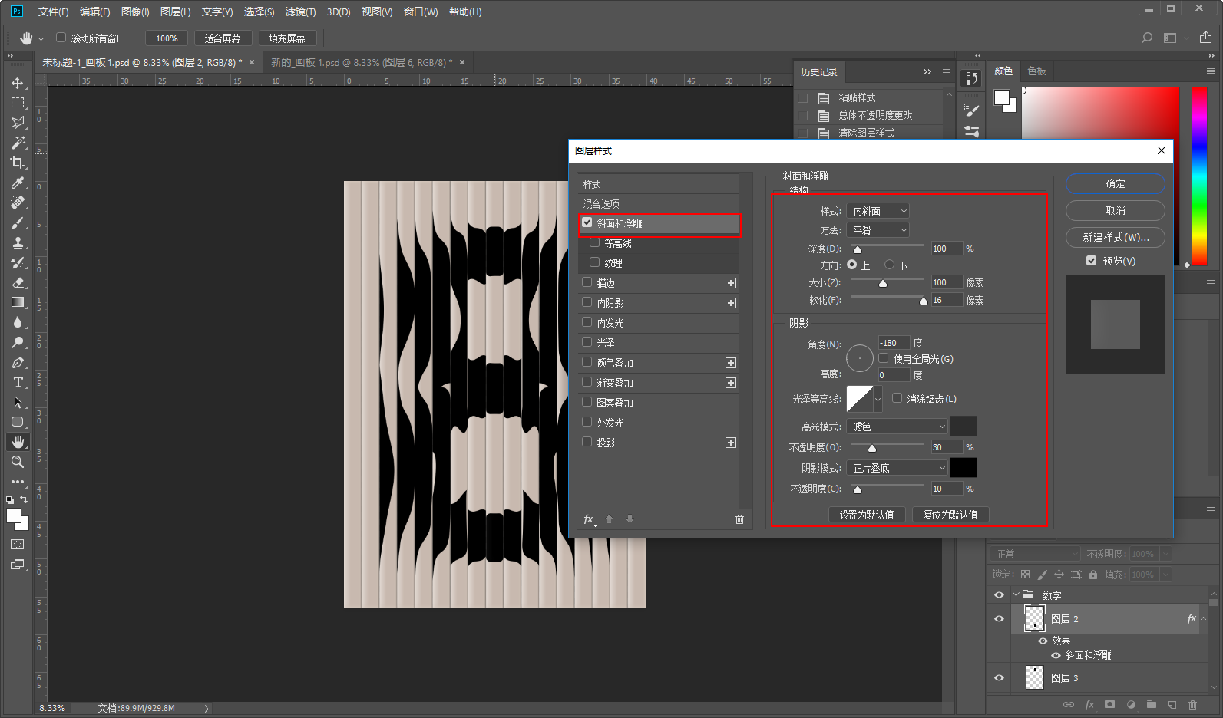Click the black 阴影模式 color swatch
The height and width of the screenshot is (718, 1223).
964,468
